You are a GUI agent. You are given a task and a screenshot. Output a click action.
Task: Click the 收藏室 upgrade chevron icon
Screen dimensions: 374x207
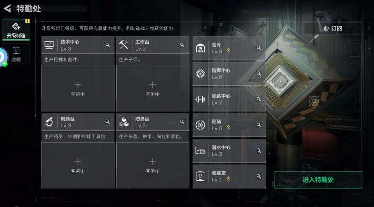(228, 179)
